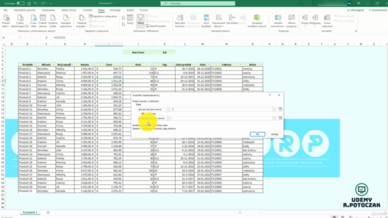This screenshot has height=218, width=388.
Task: Click the formula bar text
Action: coord(59,38)
